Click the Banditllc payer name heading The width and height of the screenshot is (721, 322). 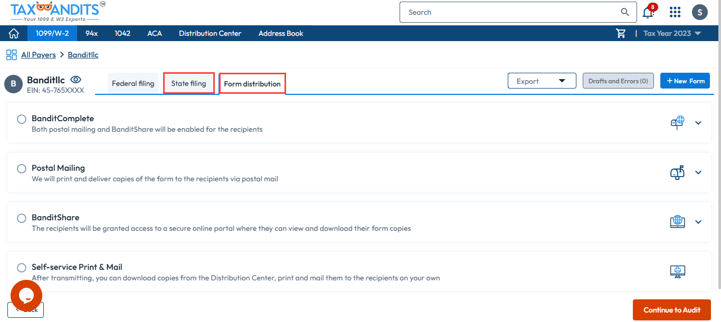46,80
